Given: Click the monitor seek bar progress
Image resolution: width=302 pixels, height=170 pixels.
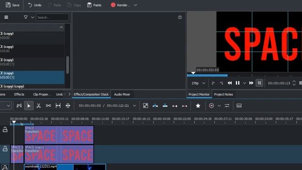Looking at the screenshot, I should (x=207, y=76).
